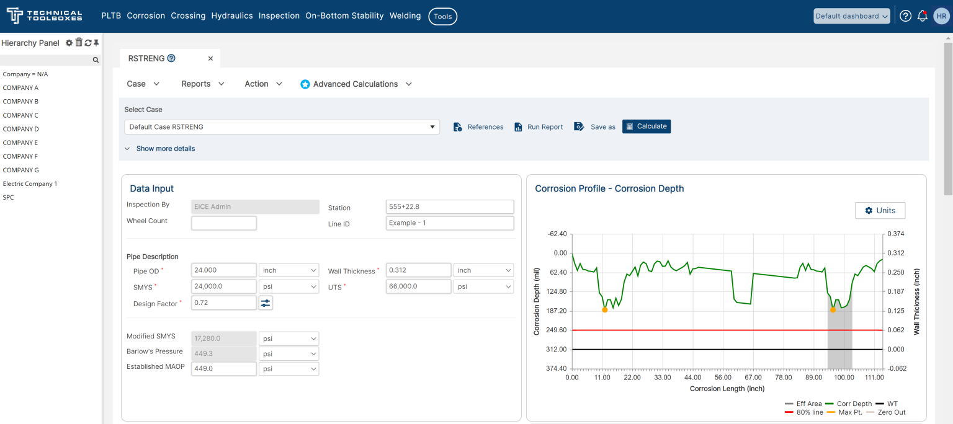953x424 pixels.
Task: Click the trash icon in Hierarchy Panel
Action: click(x=78, y=42)
